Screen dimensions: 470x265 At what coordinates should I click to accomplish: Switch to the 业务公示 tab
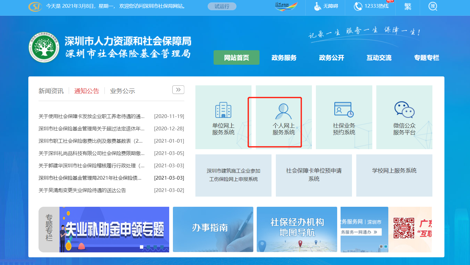[122, 91]
